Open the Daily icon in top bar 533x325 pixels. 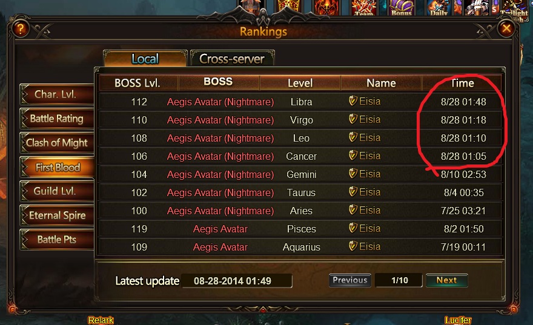coord(439,8)
